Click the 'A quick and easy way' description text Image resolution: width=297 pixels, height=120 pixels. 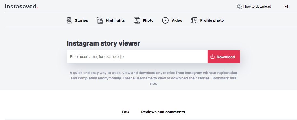coord(153,78)
